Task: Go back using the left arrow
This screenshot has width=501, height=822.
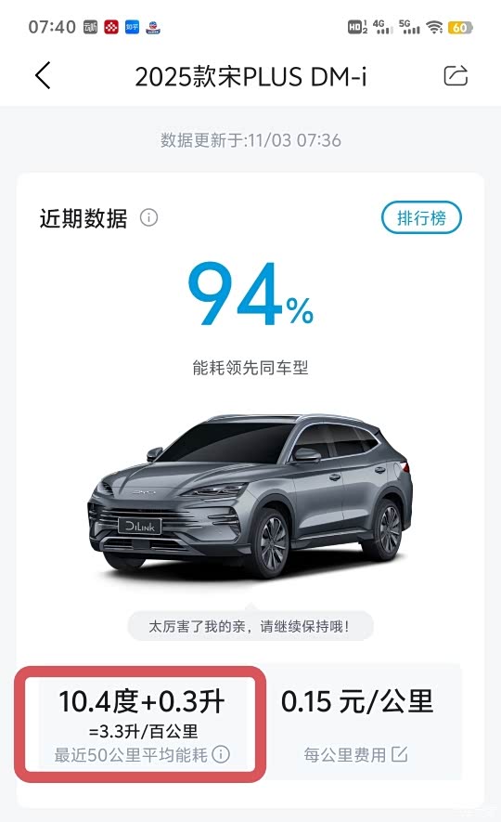Action: (x=43, y=75)
